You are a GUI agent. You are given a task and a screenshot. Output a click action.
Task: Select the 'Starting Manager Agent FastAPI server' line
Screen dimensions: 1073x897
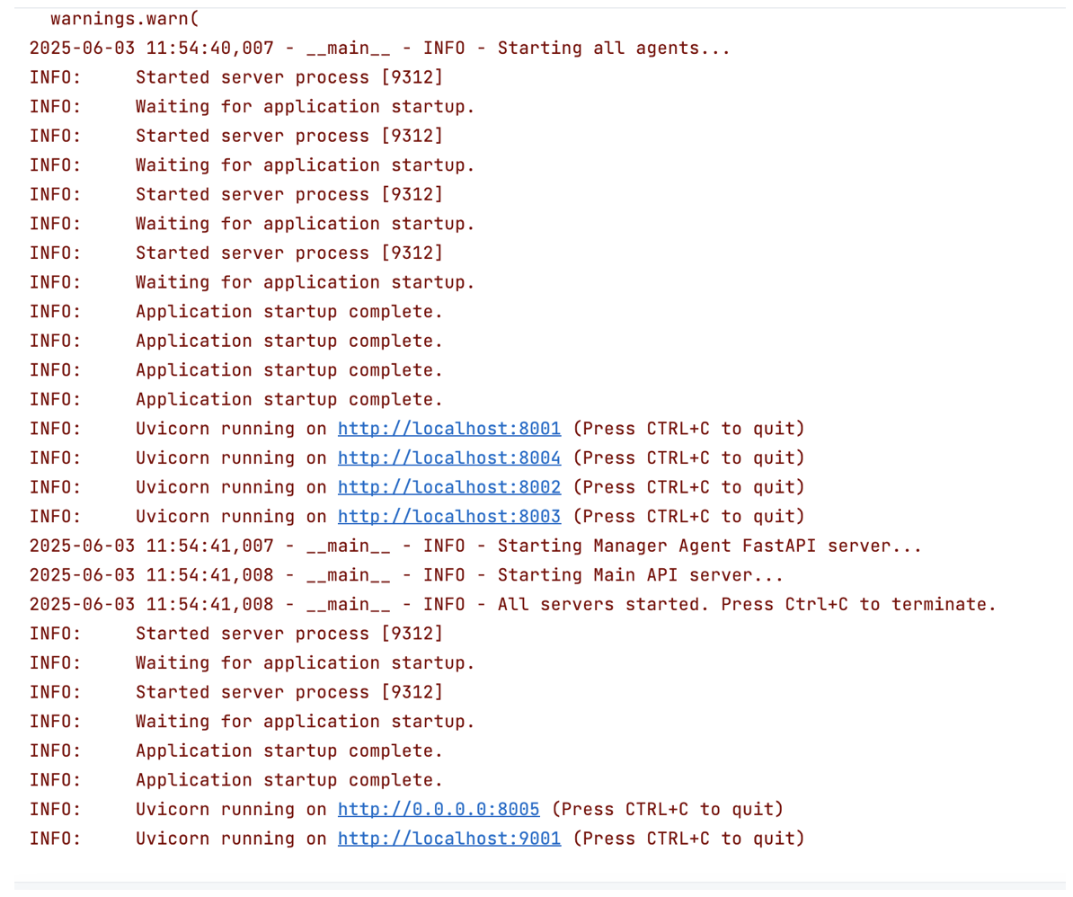point(710,546)
